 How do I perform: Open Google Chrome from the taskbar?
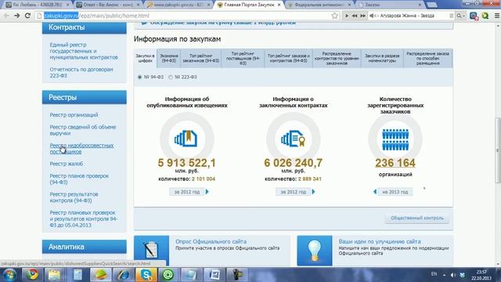coord(32,275)
